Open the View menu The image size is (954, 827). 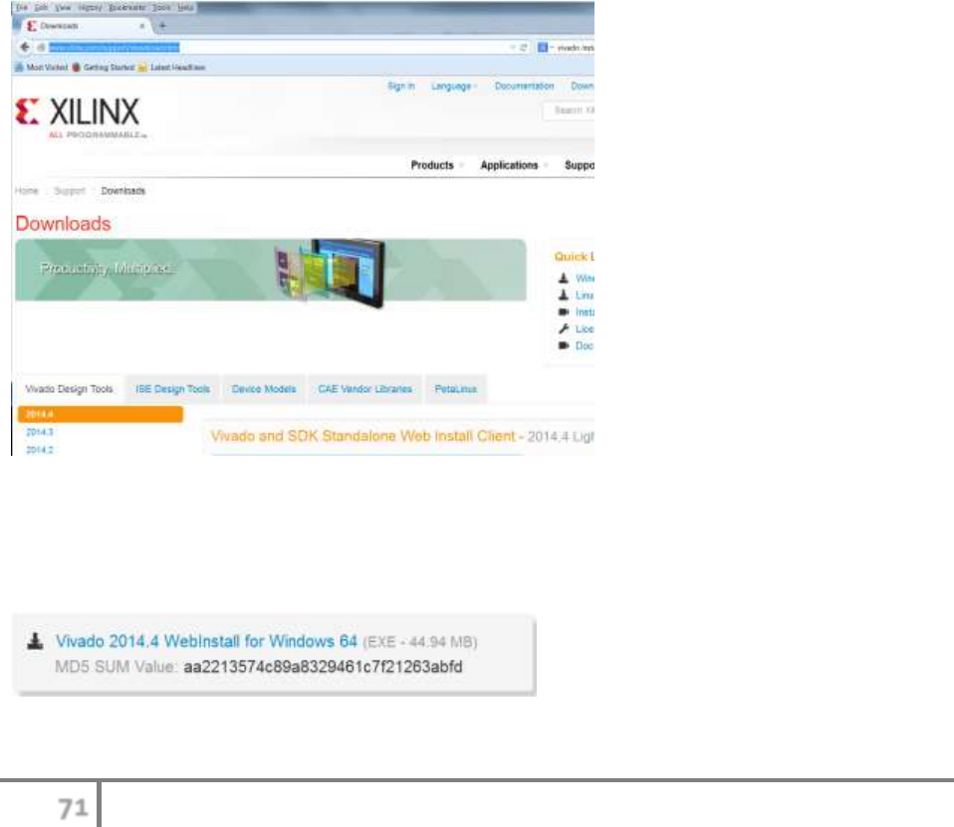[64, 7]
